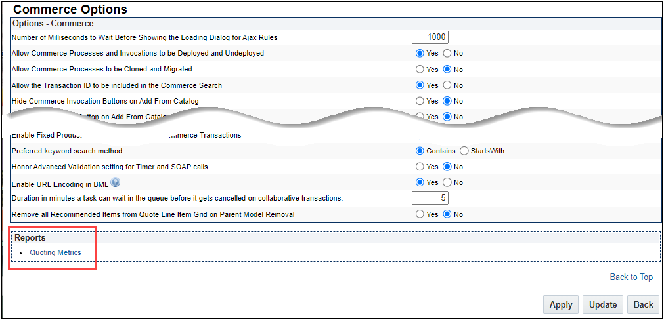Choose No for Cloned and Migrated processes
This screenshot has width=664, height=320.
[447, 70]
